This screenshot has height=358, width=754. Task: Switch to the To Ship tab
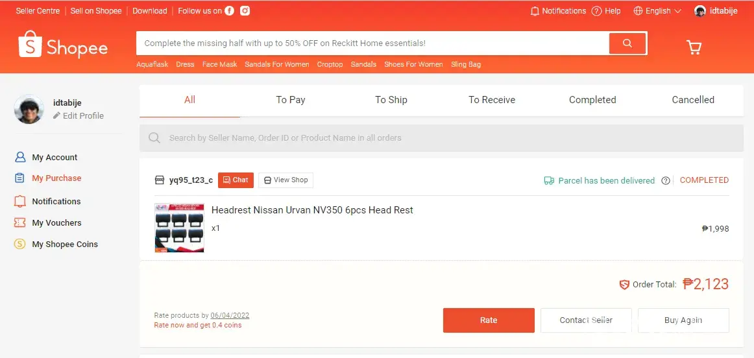391,100
